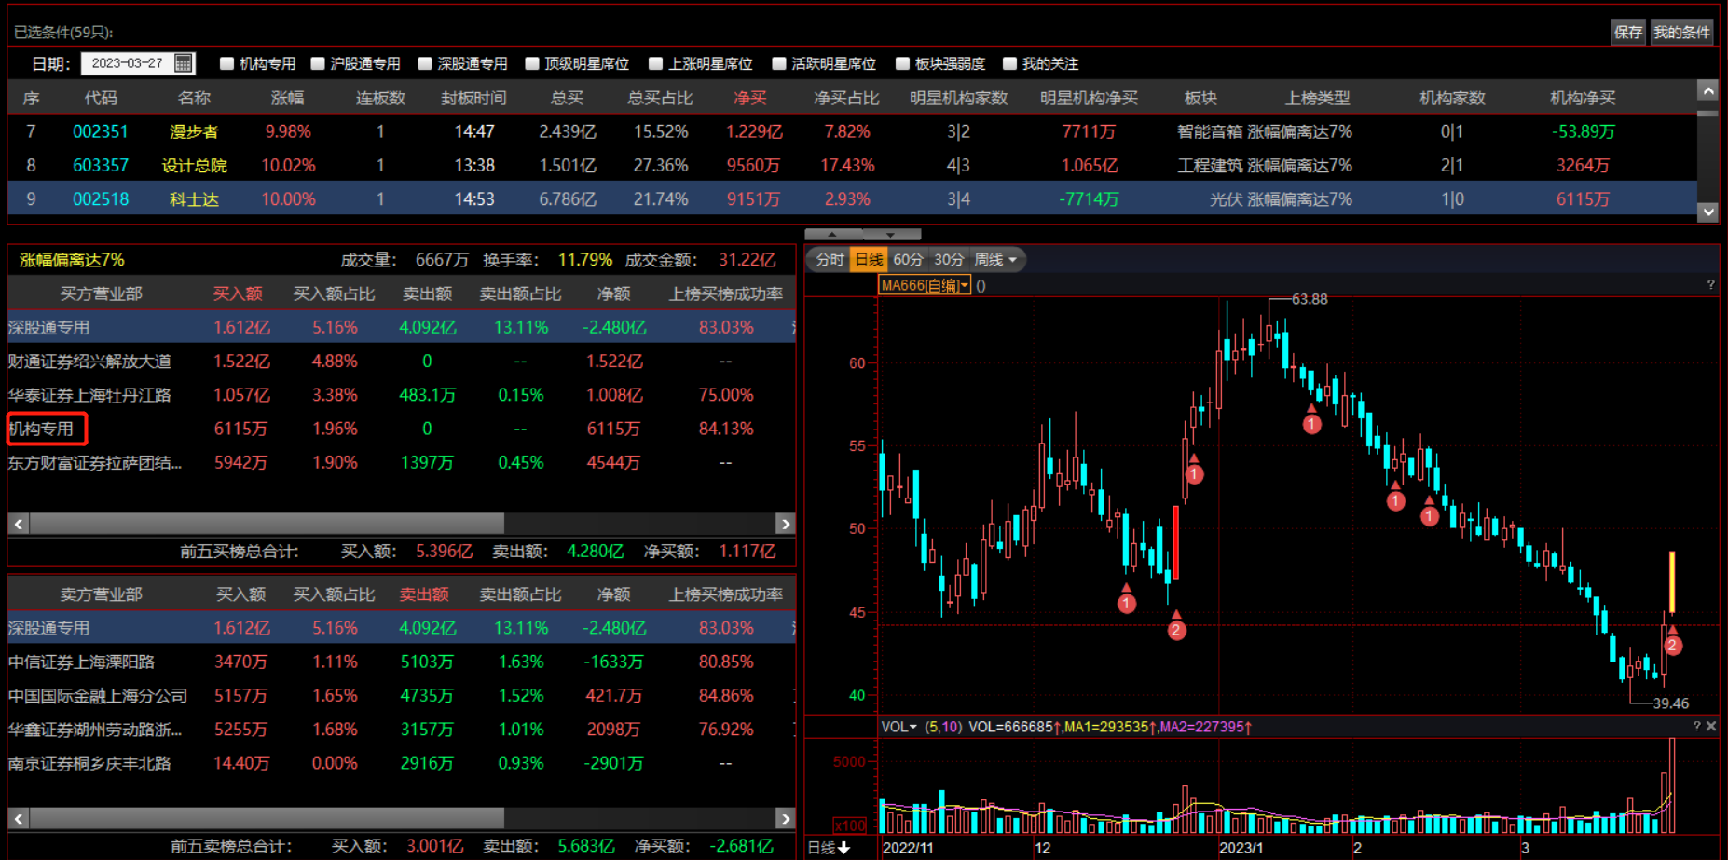
Task: Switch chart to 分时 tab
Action: (830, 260)
